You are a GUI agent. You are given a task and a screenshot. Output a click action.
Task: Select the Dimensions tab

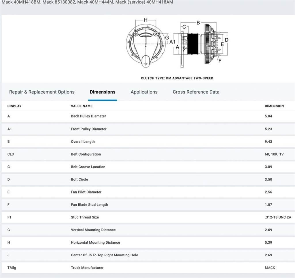click(x=103, y=92)
